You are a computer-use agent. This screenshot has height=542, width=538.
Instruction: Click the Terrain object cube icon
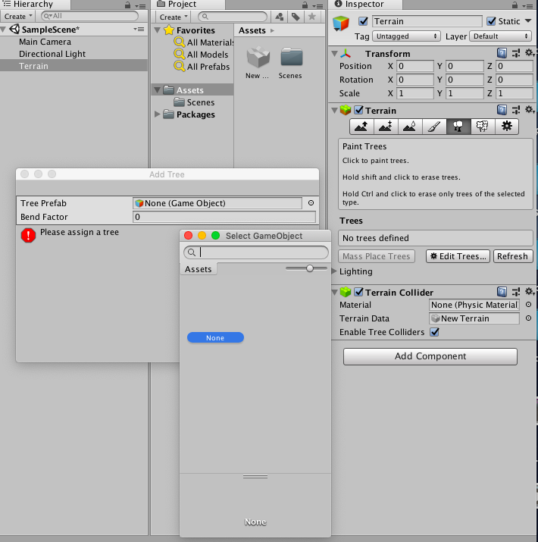tap(341, 23)
